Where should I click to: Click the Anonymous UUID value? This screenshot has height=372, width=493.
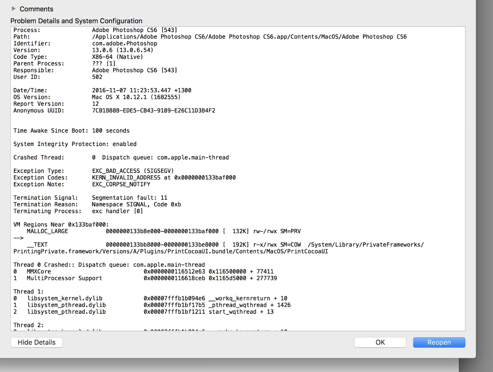click(154, 111)
